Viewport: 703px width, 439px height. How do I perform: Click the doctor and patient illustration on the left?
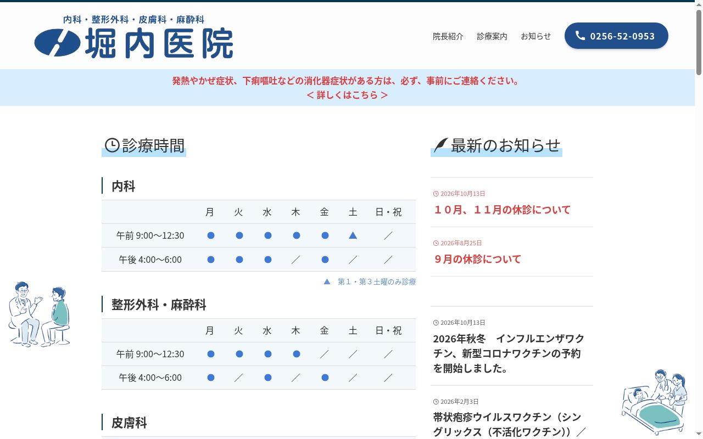39,314
